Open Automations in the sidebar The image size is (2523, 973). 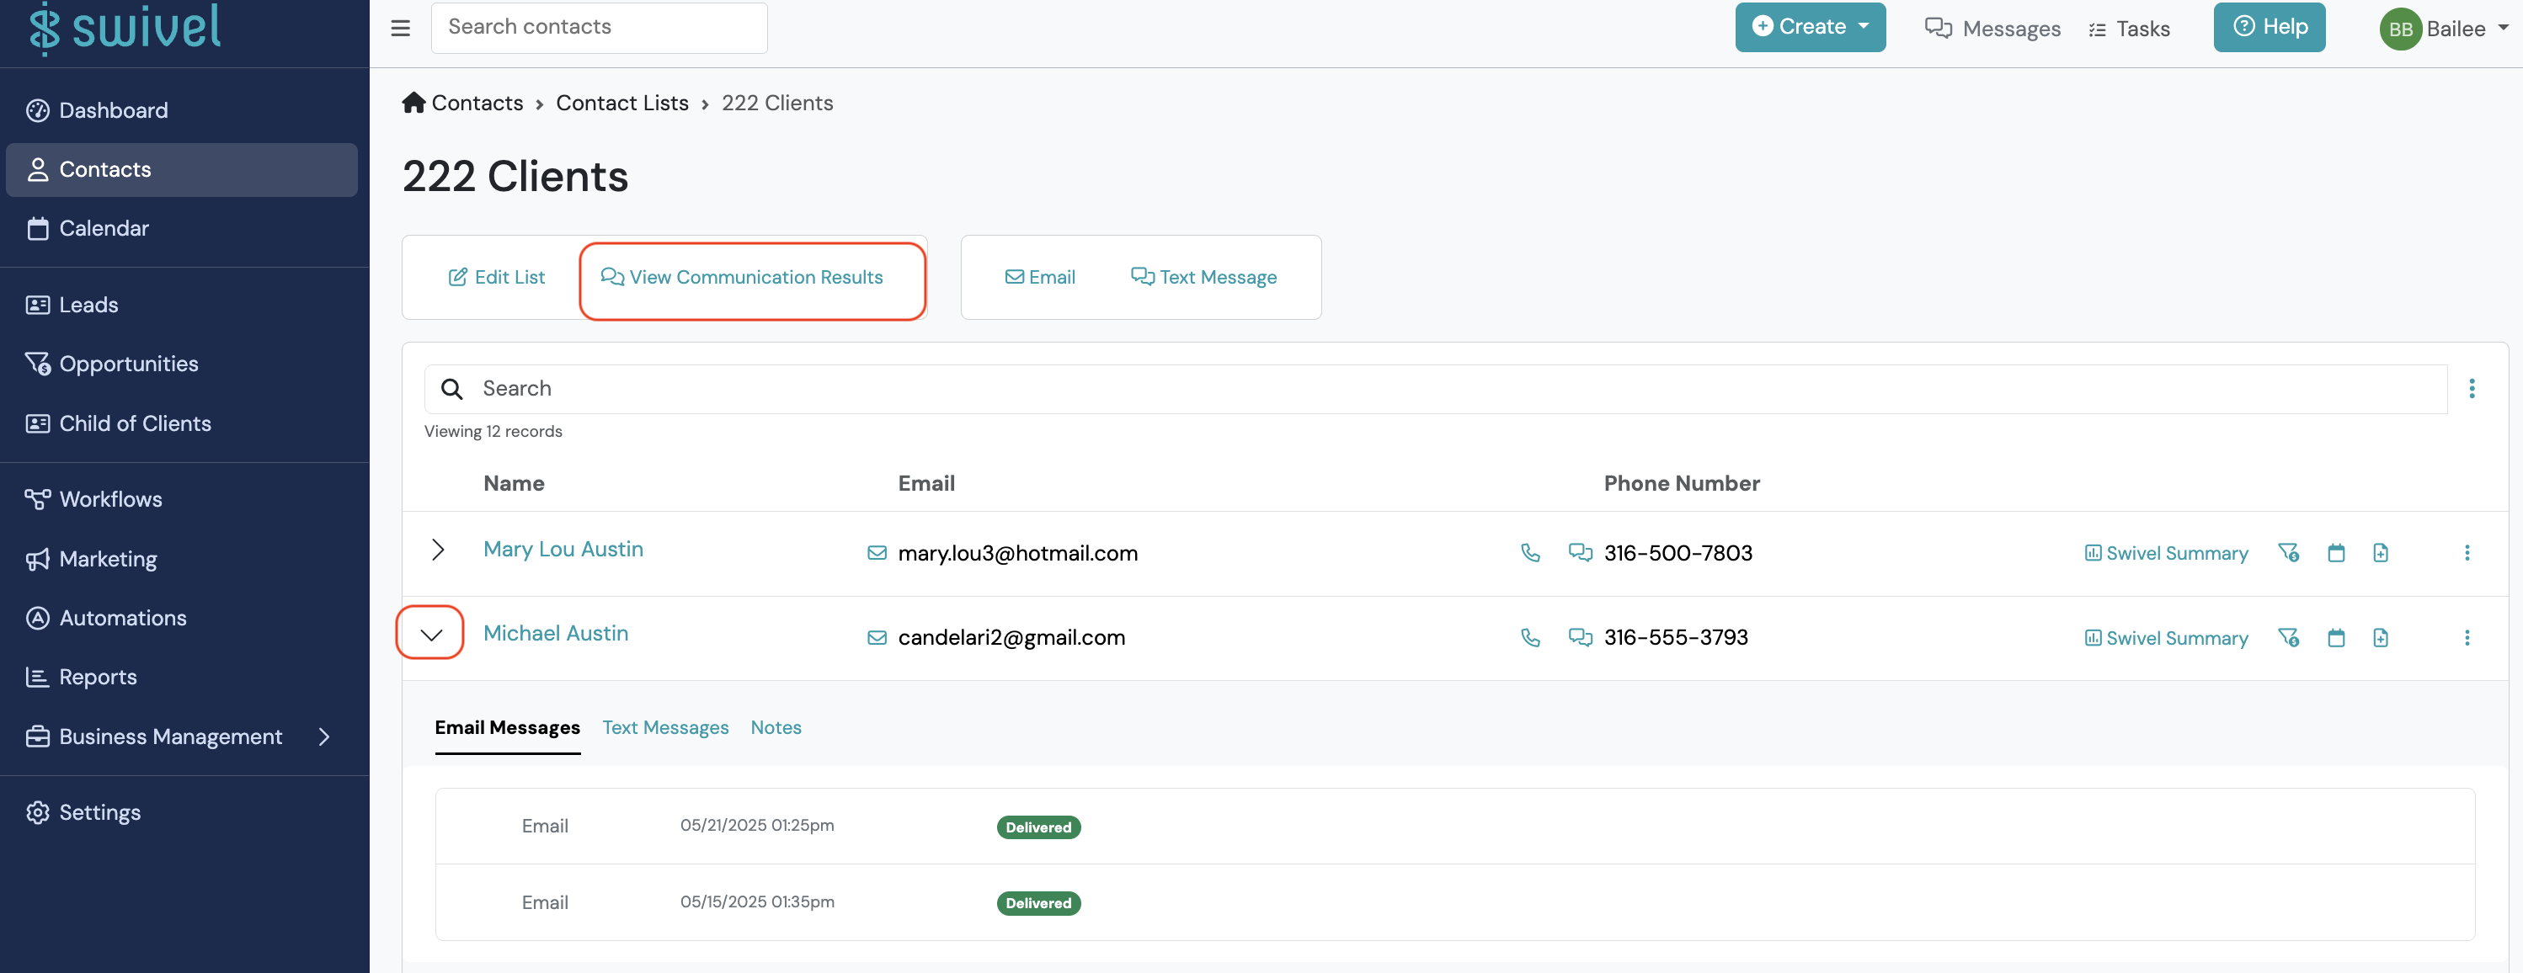[182, 618]
